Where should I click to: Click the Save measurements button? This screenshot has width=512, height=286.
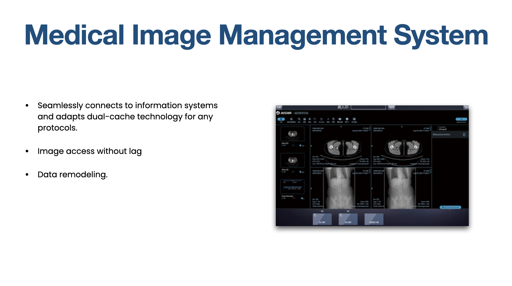(x=450, y=207)
